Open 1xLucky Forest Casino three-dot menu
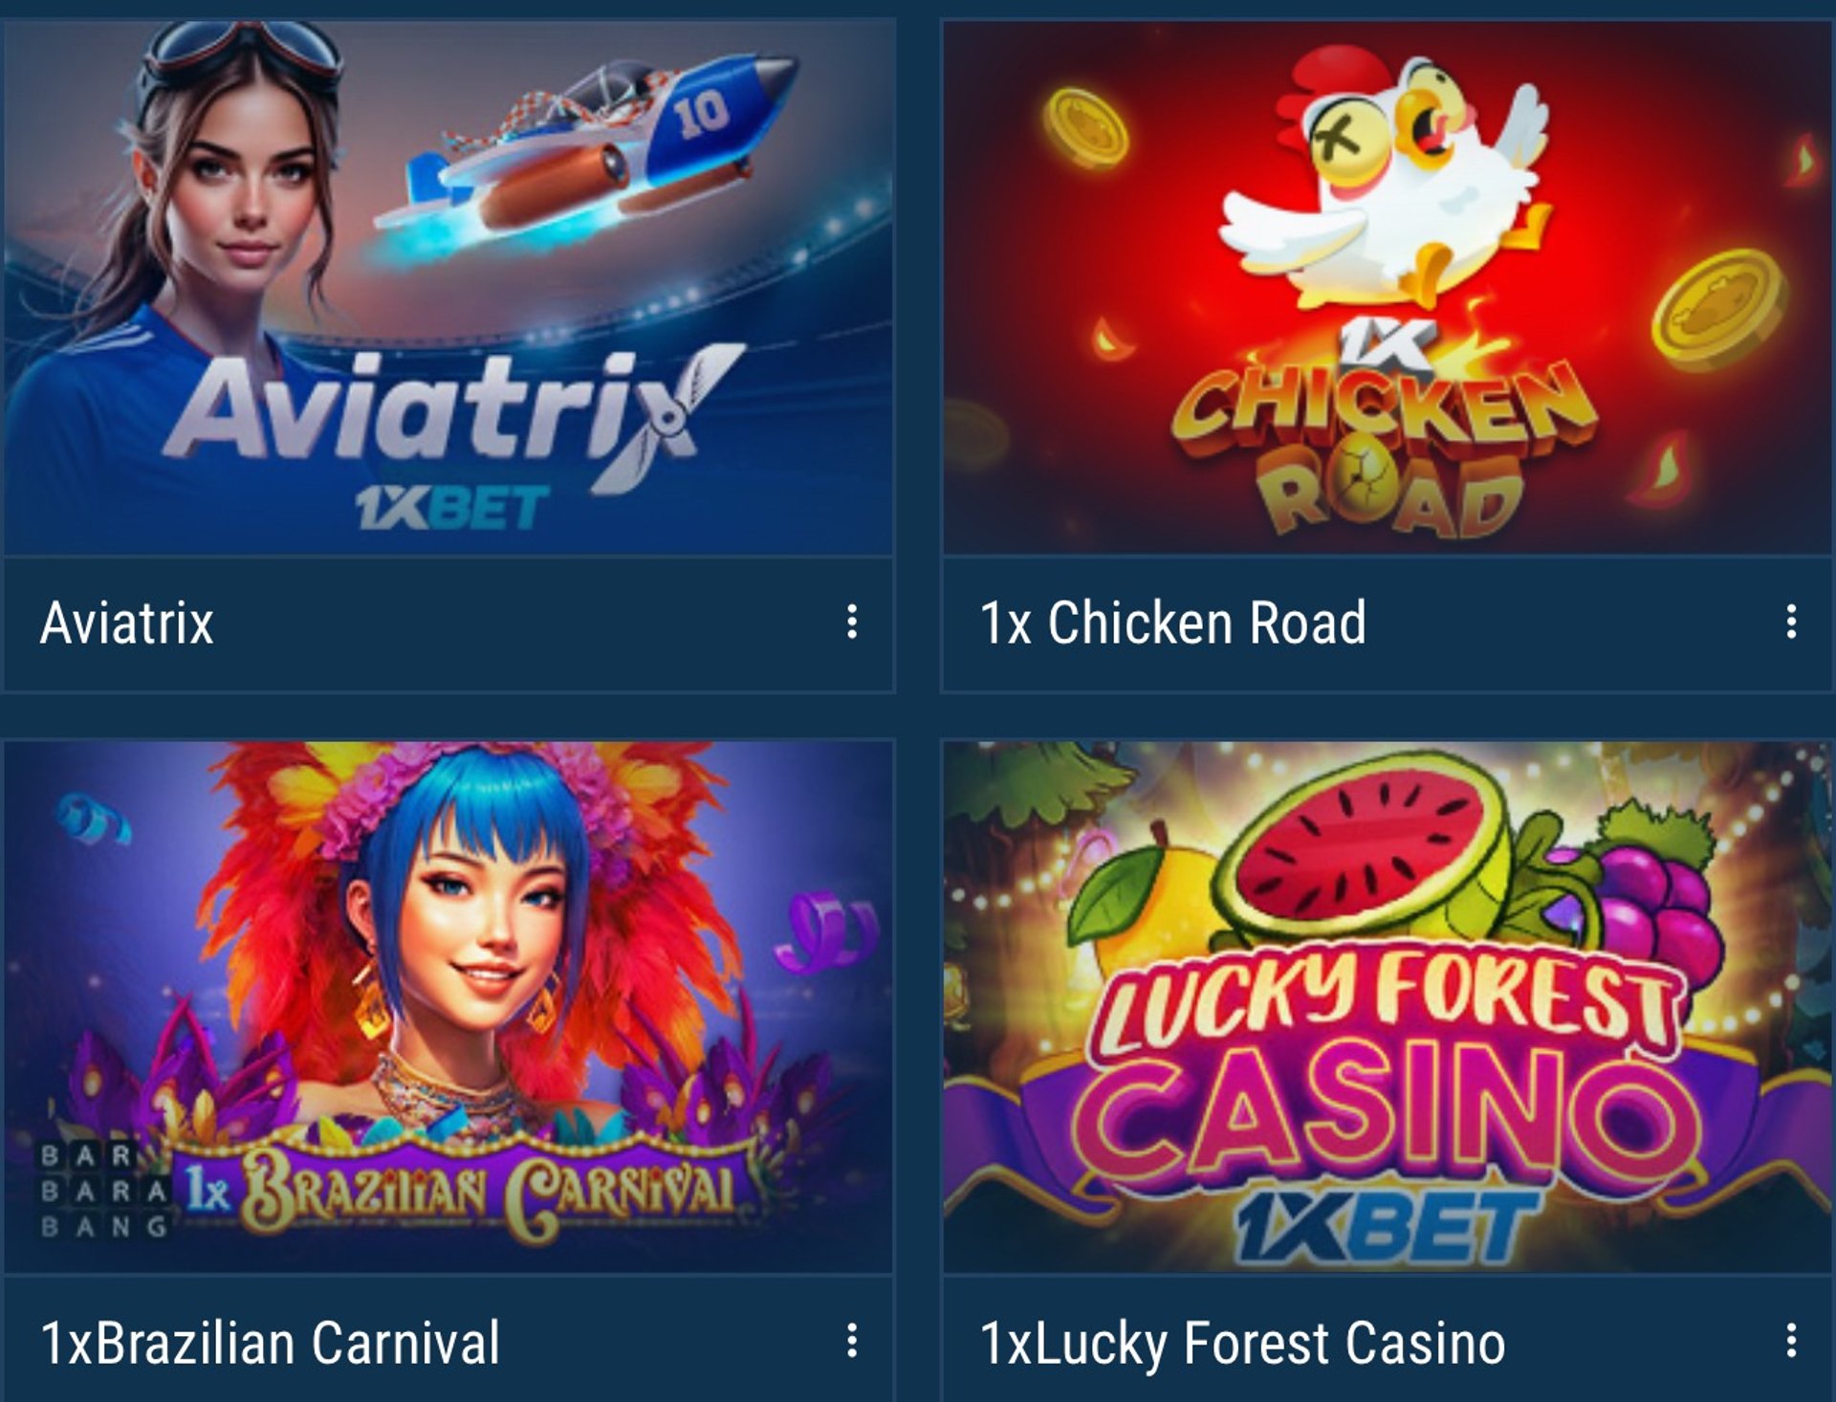Image resolution: width=1836 pixels, height=1402 pixels. [1791, 1342]
